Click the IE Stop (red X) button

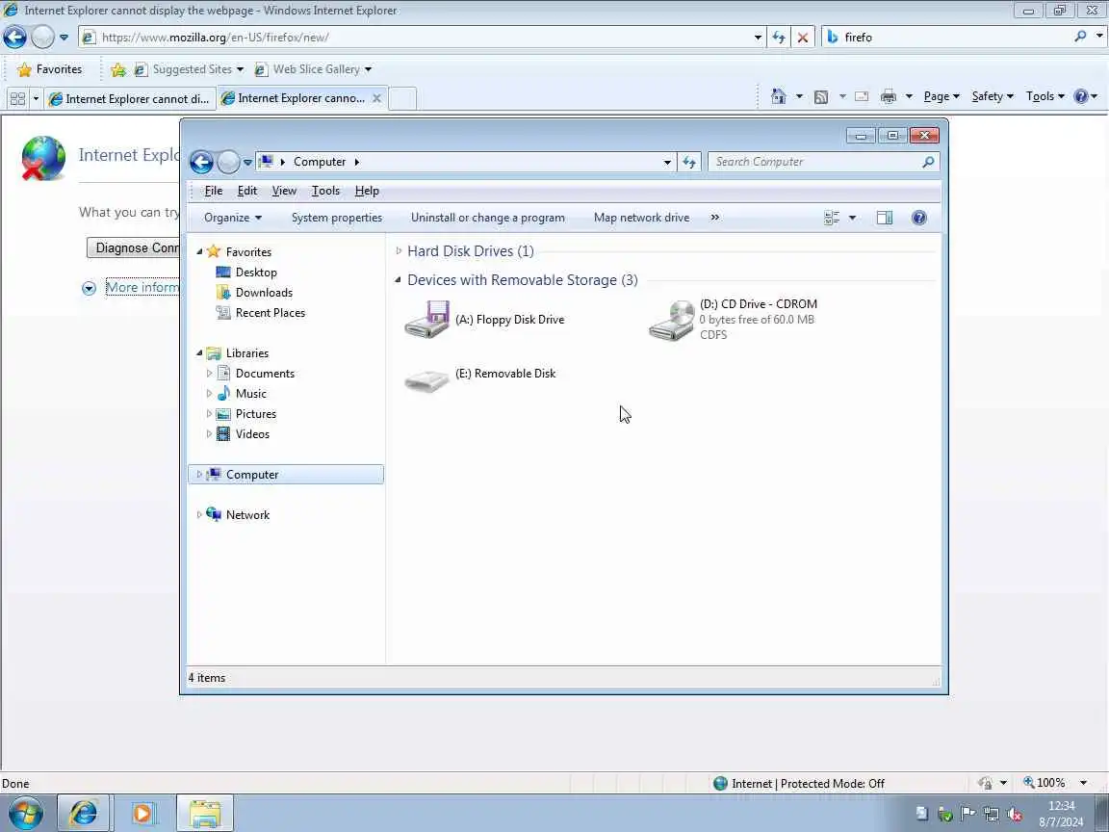803,38
